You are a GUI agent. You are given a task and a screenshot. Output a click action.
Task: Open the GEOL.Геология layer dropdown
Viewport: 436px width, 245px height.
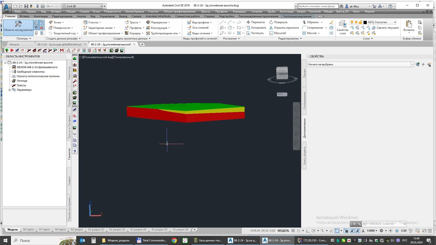pyautogui.click(x=395, y=22)
